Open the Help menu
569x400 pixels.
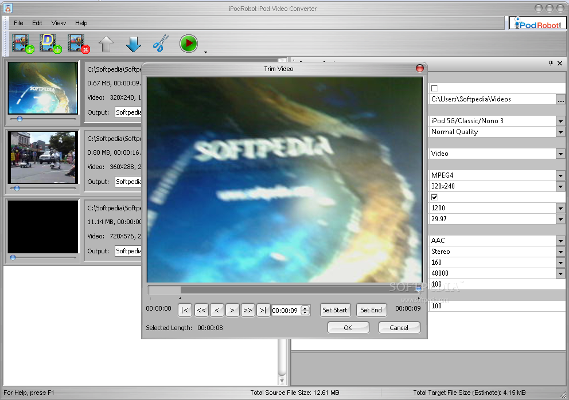[x=81, y=23]
